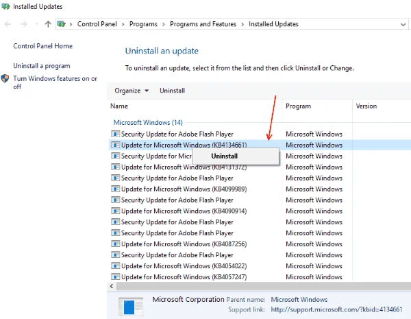The image size is (411, 319).
Task: Go up one level with up arrow
Action: tap(48, 24)
